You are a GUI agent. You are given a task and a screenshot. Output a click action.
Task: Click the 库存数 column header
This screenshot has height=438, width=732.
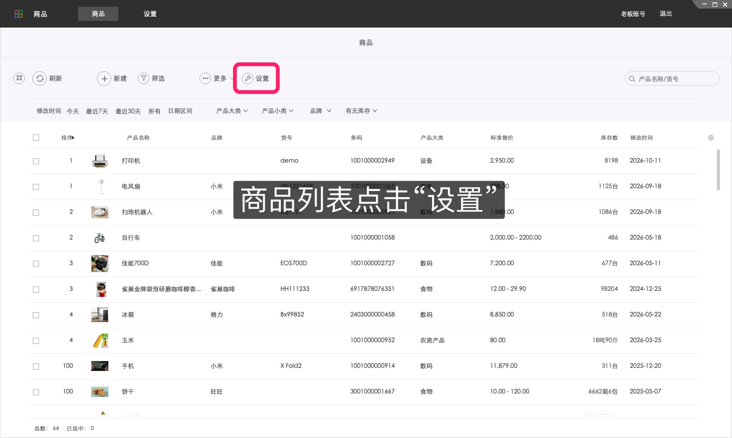609,138
